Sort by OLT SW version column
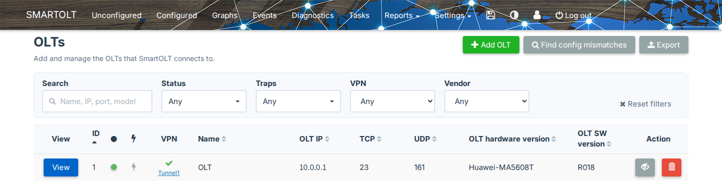722x191 pixels. (x=595, y=138)
